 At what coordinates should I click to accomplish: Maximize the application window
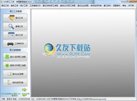pos(127,1)
